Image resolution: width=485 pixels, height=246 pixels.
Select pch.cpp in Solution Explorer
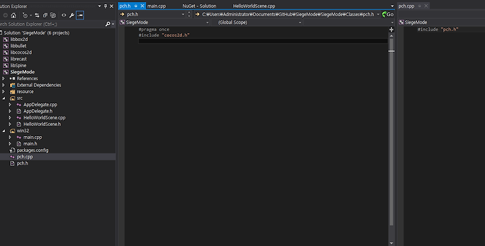[x=25, y=157]
